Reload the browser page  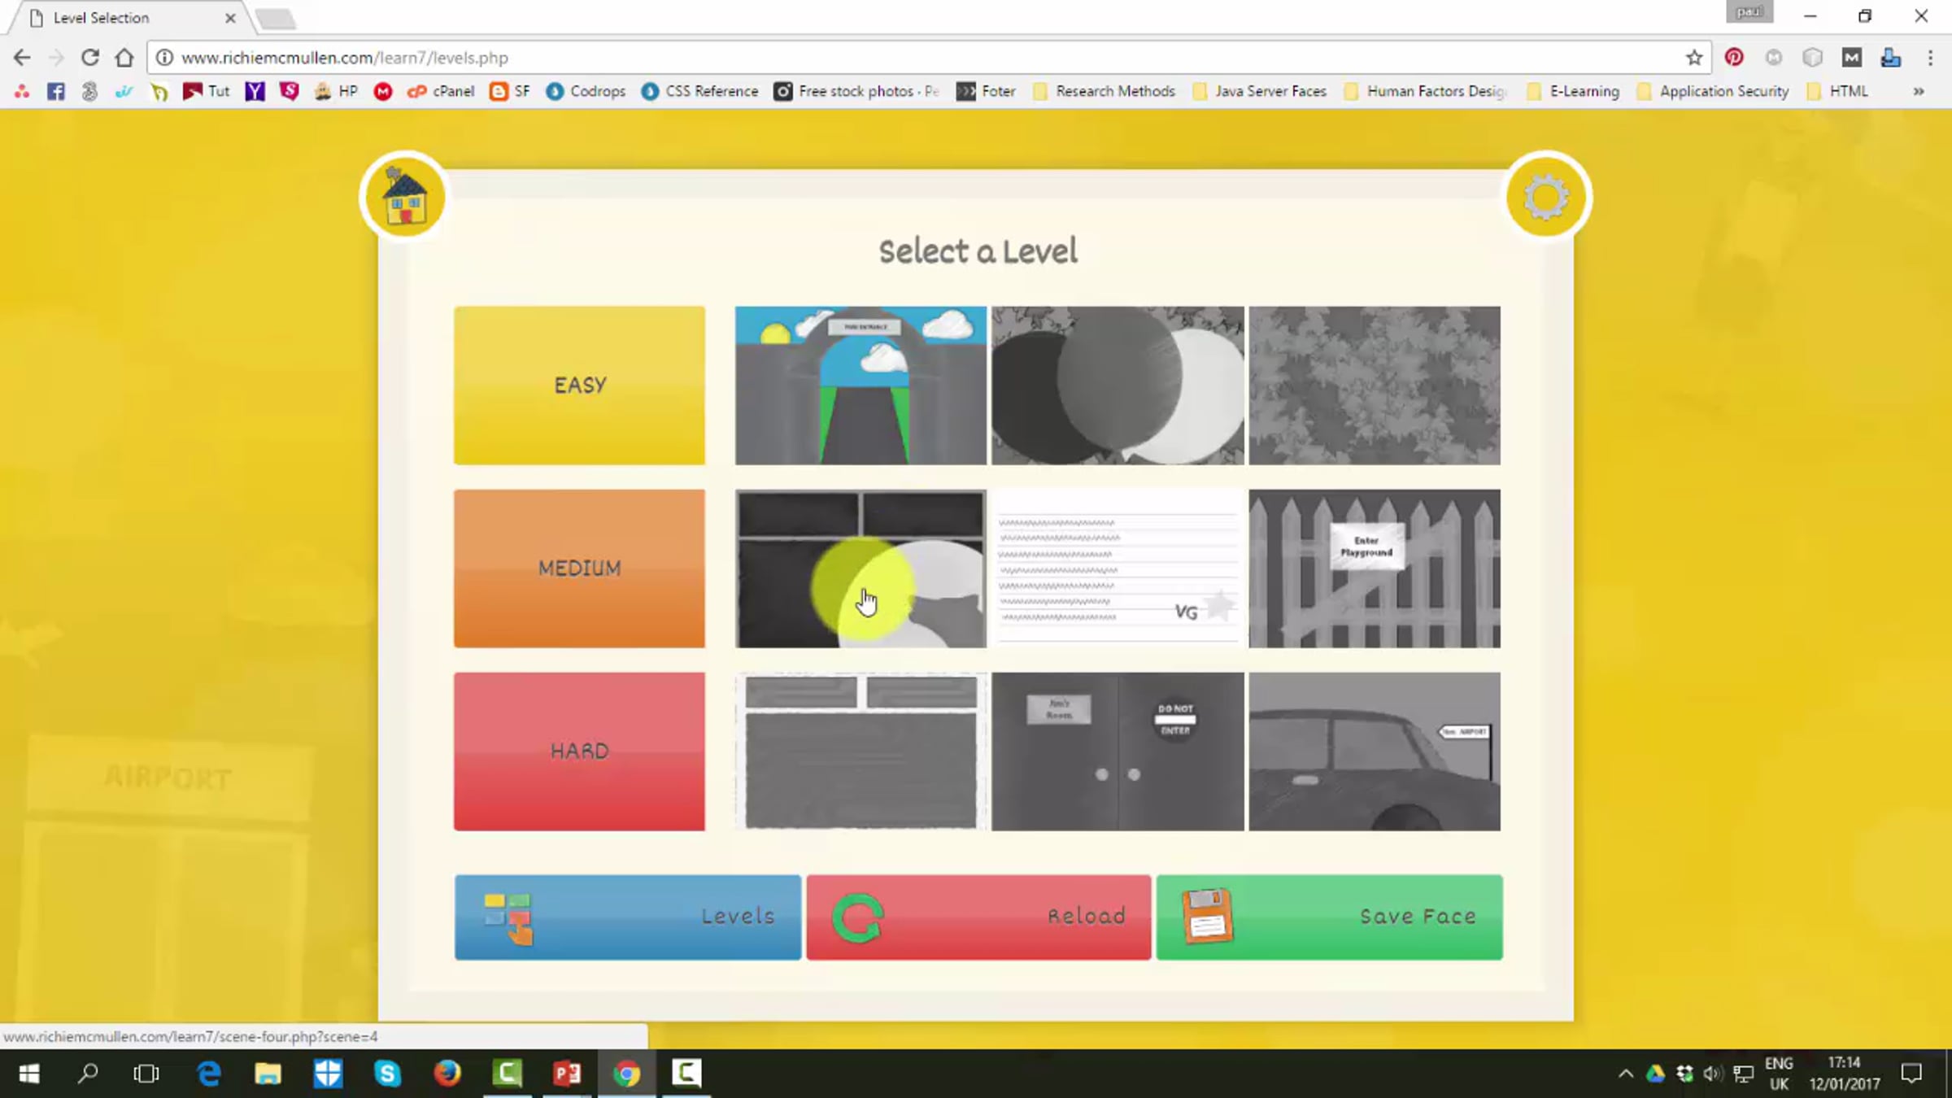[89, 58]
